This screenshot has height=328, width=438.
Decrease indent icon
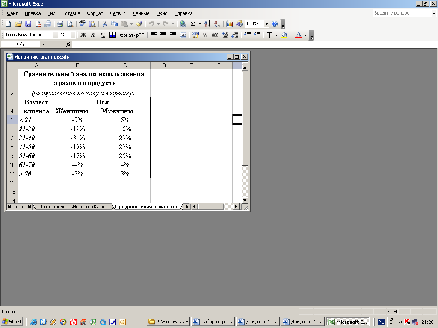click(247, 35)
